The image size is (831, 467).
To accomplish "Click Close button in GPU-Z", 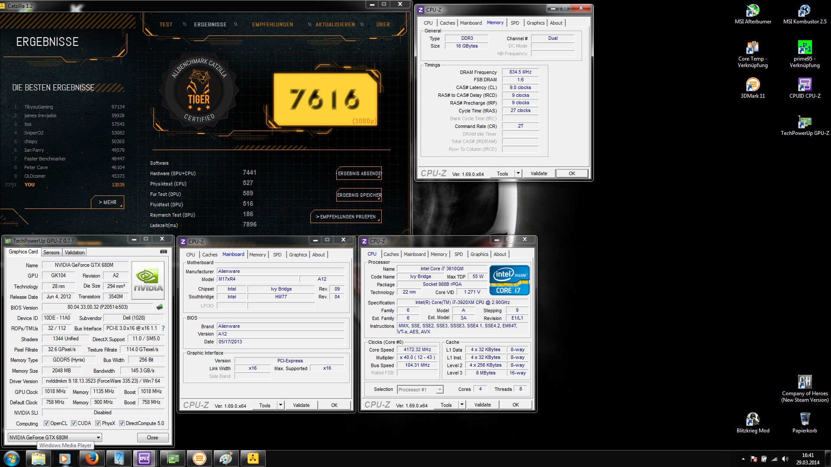I will coord(152,438).
